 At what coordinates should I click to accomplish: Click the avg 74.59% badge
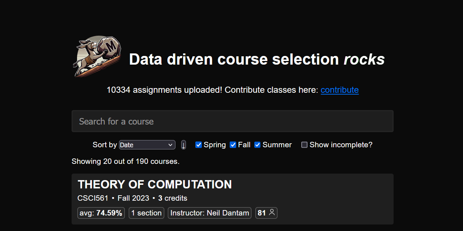click(x=101, y=213)
